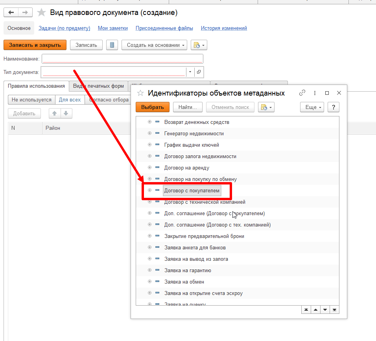Open the report list icon next to Записать

pos(112,45)
